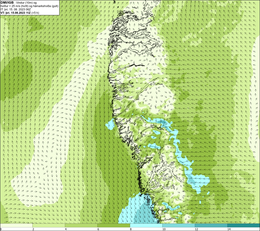Screen dimensions: 260x231
Task: Click the "VT: þri. 15.08.2023 11Z" valid time line
Action: coord(16,13)
